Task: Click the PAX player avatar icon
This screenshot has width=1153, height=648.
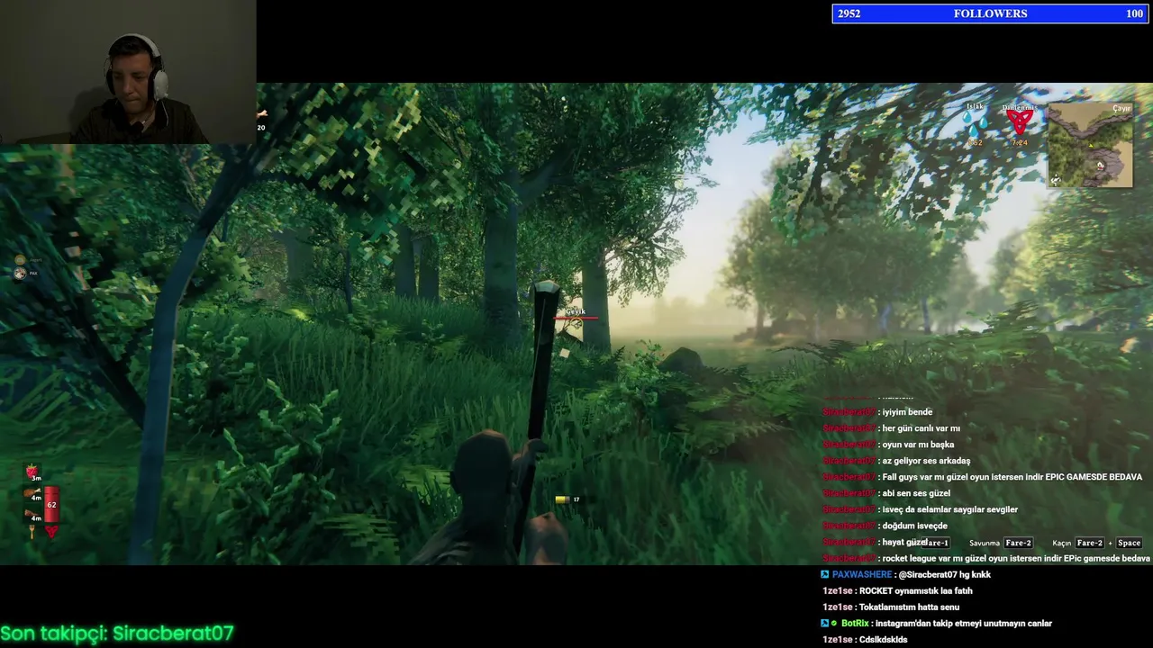Action: click(x=20, y=273)
